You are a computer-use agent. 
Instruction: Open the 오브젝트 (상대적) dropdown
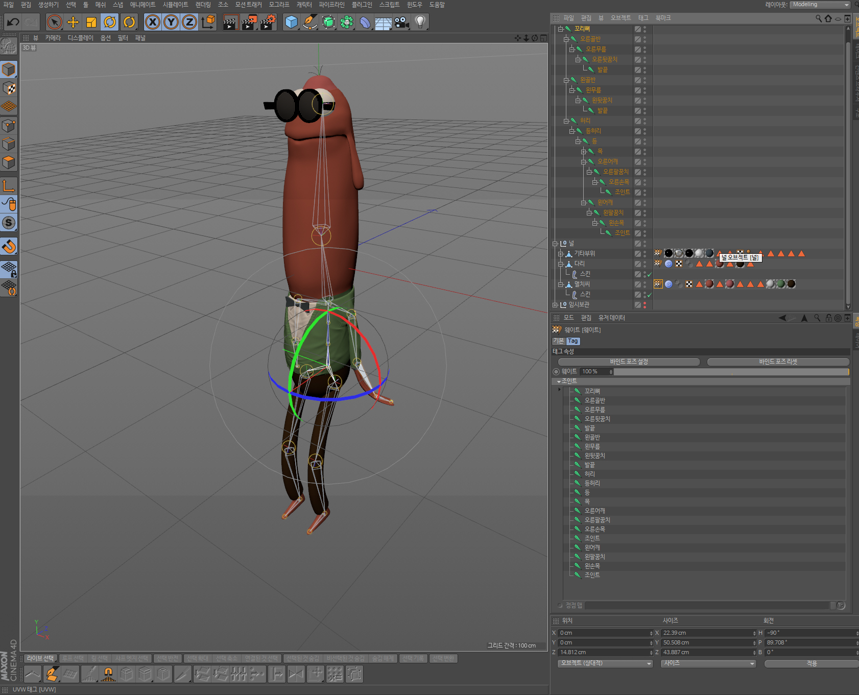point(605,663)
